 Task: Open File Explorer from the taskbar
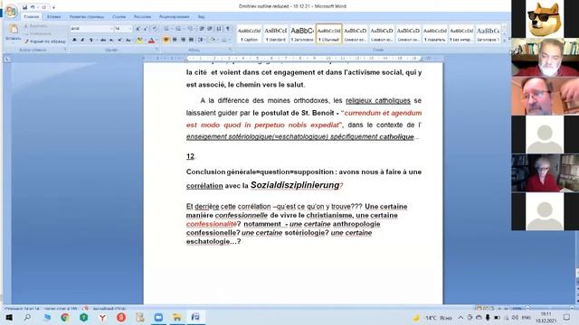point(177,317)
